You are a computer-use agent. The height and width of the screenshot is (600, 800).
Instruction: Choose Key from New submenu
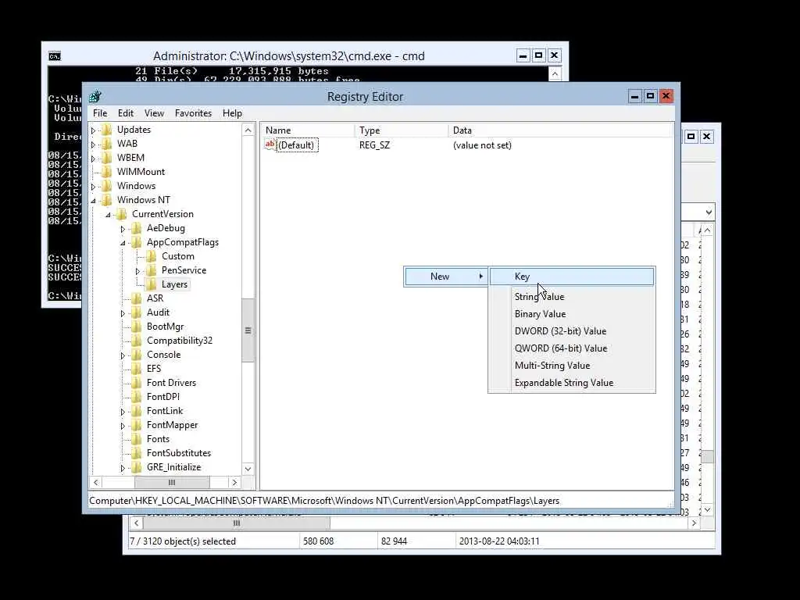[x=572, y=277]
